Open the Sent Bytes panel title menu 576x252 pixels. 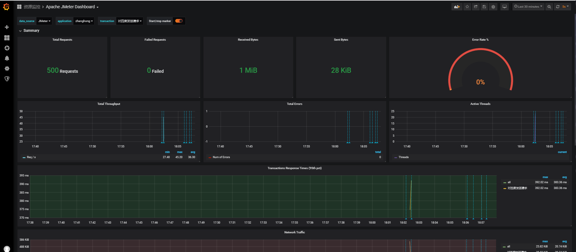[341, 40]
